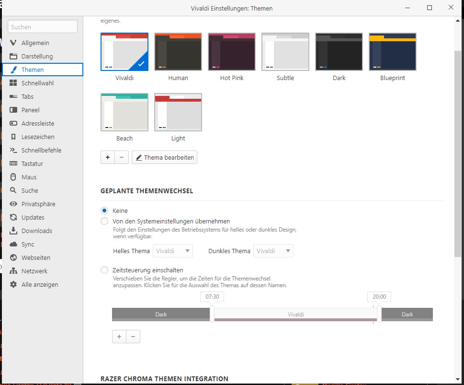Click the Privatsphäre eye icon

pos(13,204)
